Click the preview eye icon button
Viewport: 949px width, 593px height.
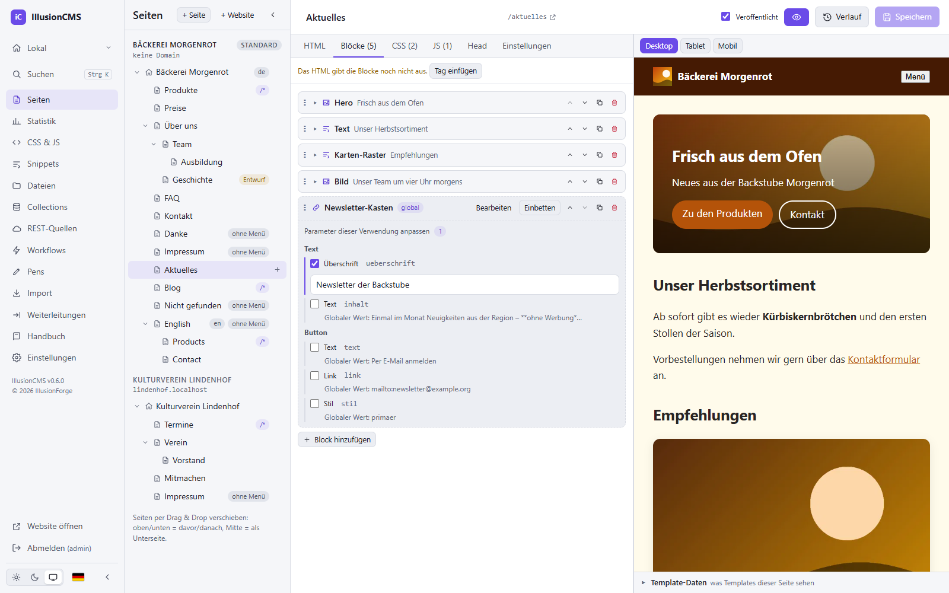[797, 17]
